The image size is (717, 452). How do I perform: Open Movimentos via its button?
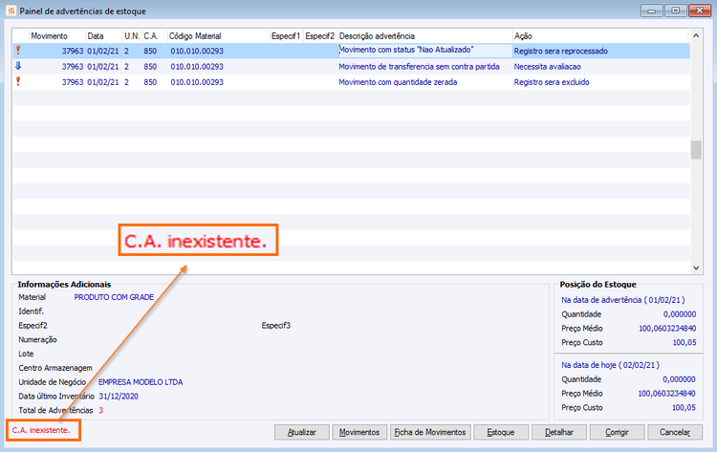coord(359,432)
